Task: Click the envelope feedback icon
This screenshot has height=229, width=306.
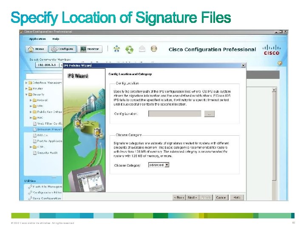Action: 142,49
